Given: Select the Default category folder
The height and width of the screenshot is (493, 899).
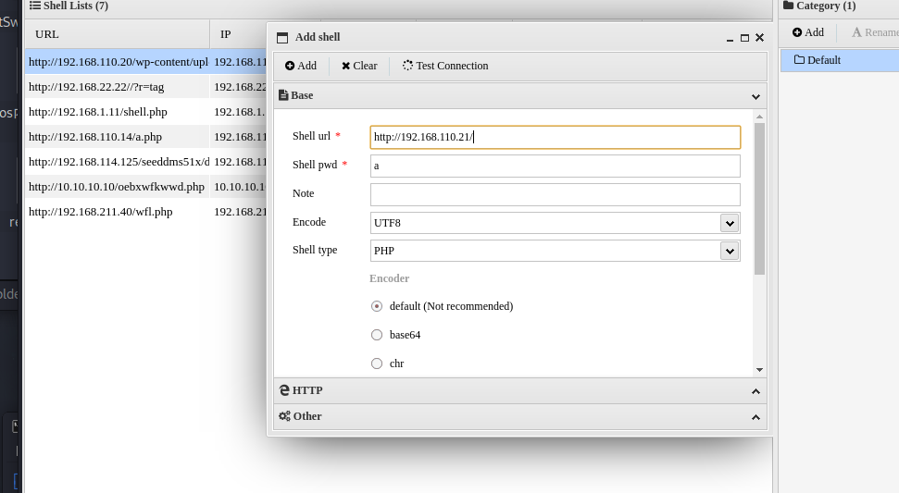Looking at the screenshot, I should 823,60.
